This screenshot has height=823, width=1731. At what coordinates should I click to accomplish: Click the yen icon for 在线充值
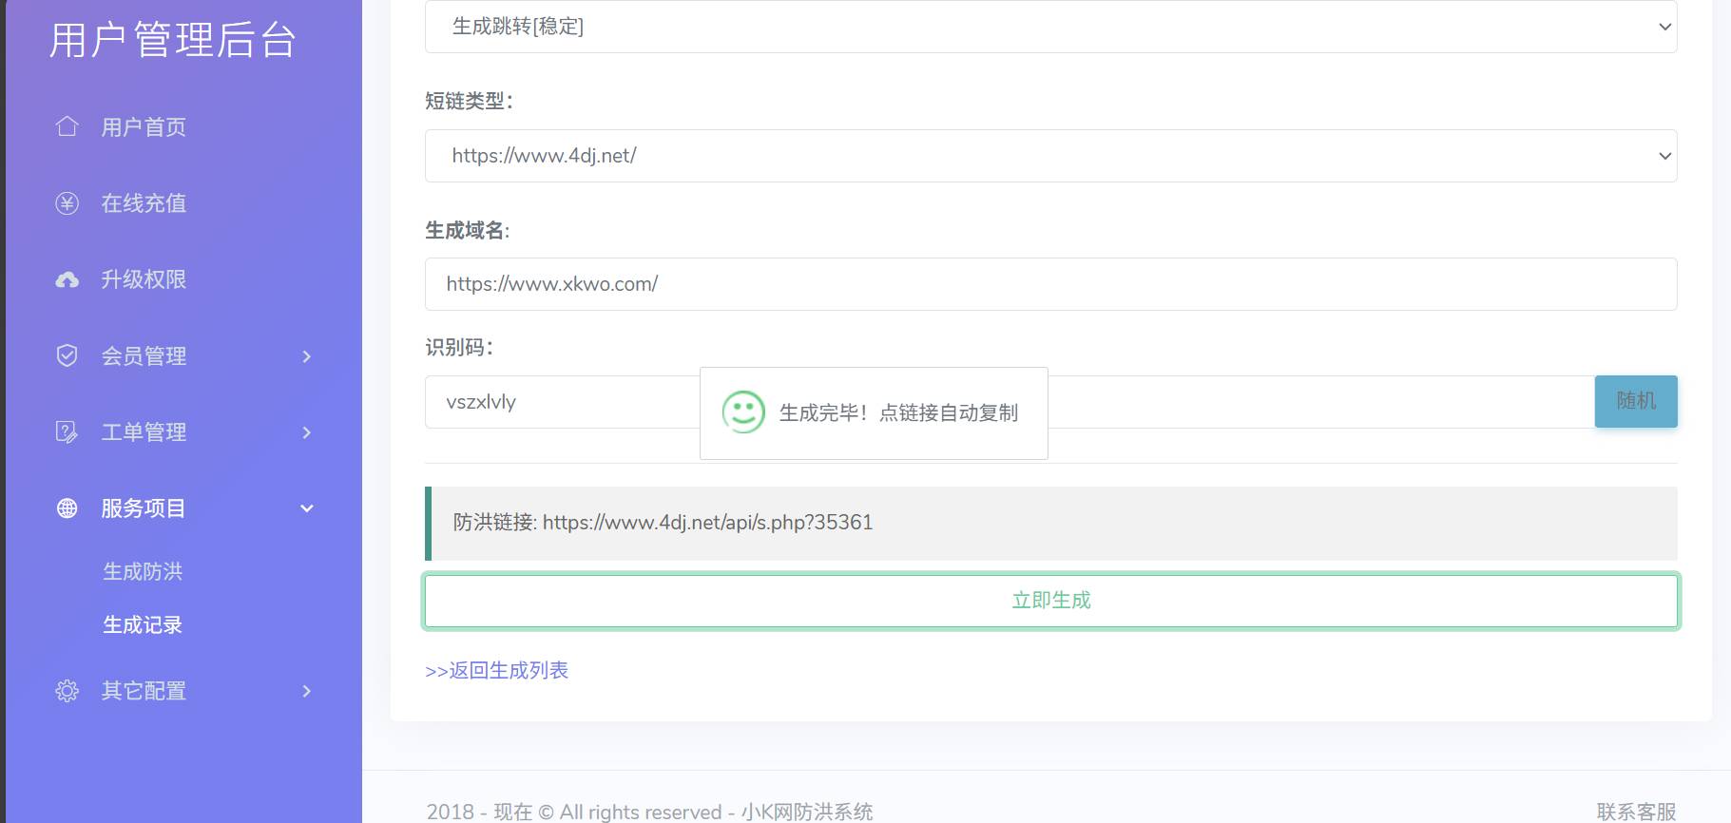(x=67, y=203)
